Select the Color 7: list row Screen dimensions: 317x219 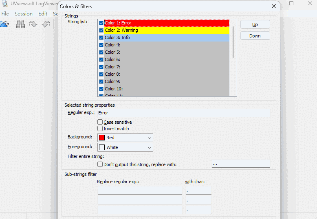click(x=167, y=67)
